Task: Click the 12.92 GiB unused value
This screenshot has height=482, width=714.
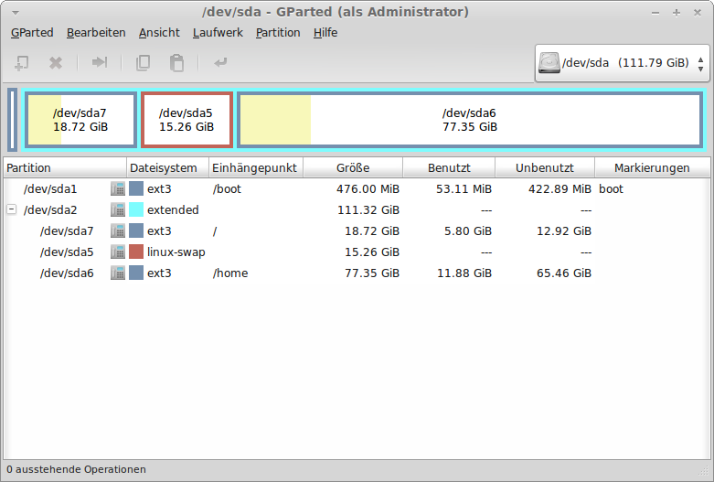Action: coord(564,230)
